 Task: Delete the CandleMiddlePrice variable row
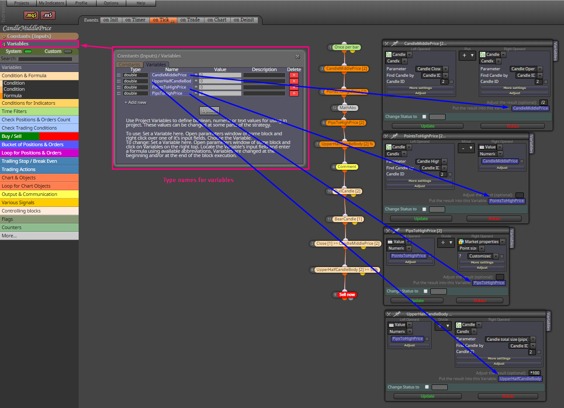294,75
